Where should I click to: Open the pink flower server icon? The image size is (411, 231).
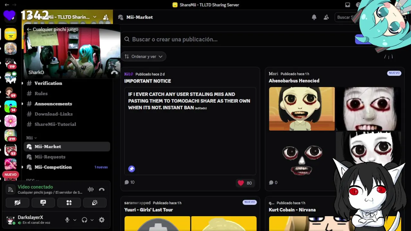(x=11, y=121)
